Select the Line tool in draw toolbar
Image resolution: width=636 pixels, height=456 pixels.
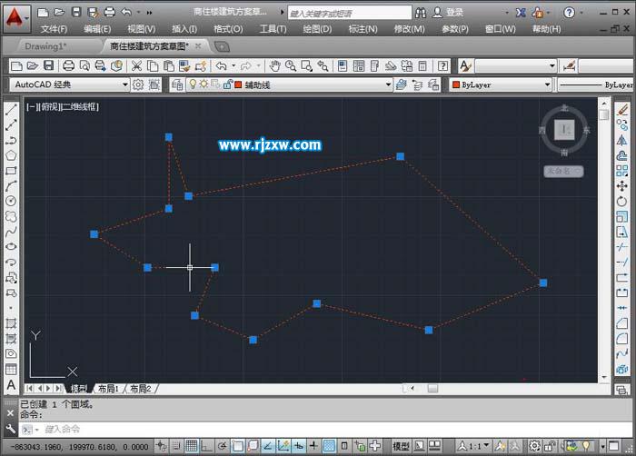pyautogui.click(x=11, y=110)
